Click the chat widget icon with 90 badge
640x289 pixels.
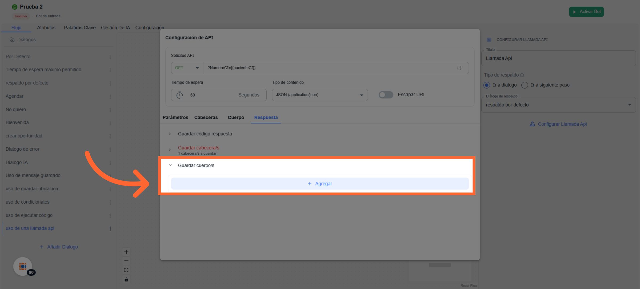(x=23, y=266)
